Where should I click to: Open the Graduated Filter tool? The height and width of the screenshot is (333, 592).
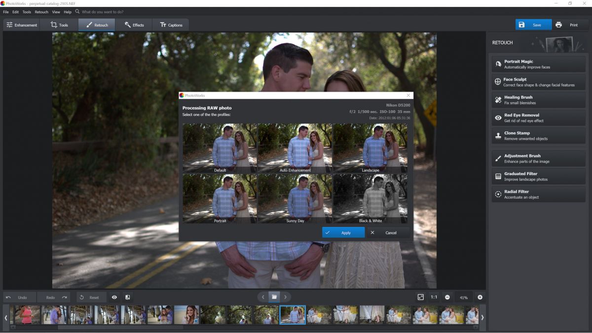(x=538, y=176)
